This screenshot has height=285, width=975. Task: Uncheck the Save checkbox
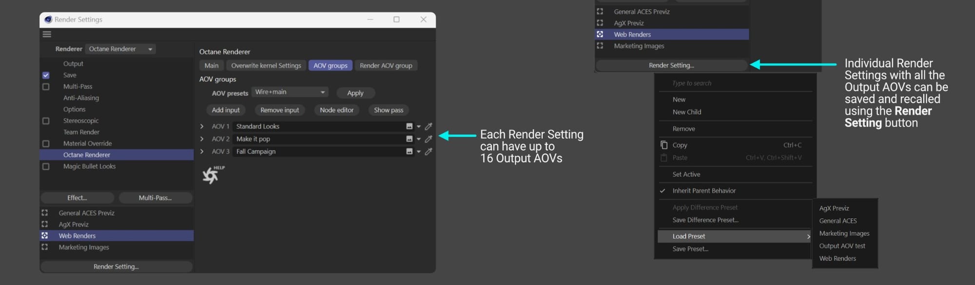(x=46, y=75)
